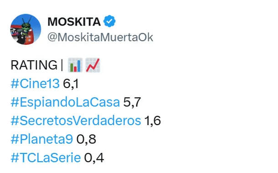The image size is (278, 173).
Task: Open the #SecretosVerdaderos hashtag
Action: click(x=76, y=121)
